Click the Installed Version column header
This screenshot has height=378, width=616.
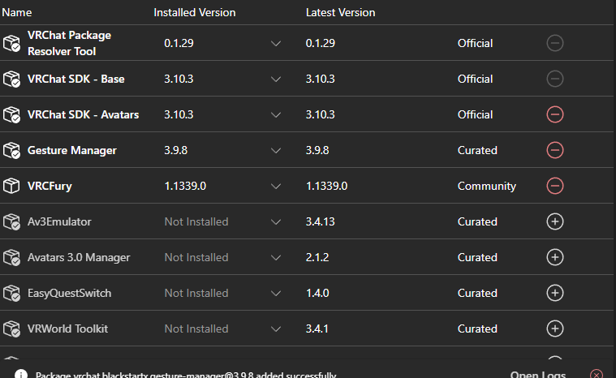tap(195, 12)
